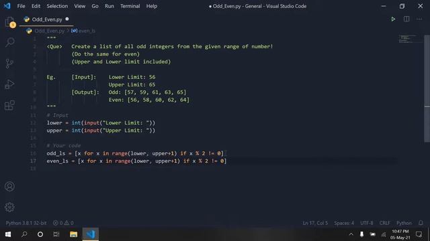Viewport: 430px width, 241px height.
Task: Open errors and warnings problems indicator
Action: click(63, 223)
